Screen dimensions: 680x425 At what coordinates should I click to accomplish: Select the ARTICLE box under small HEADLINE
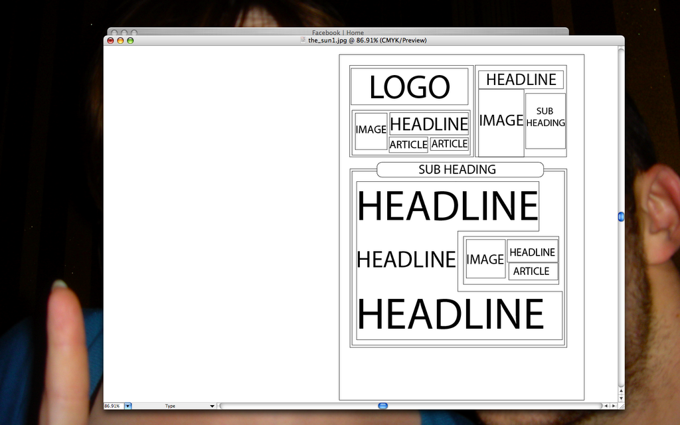[533, 271]
